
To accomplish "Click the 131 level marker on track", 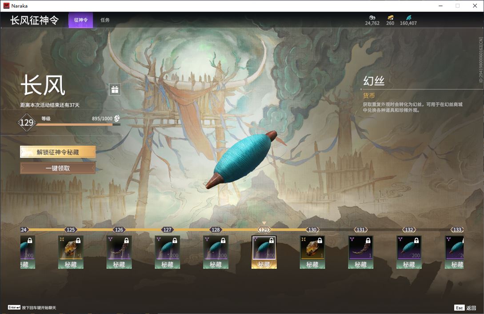I will pyautogui.click(x=360, y=230).
